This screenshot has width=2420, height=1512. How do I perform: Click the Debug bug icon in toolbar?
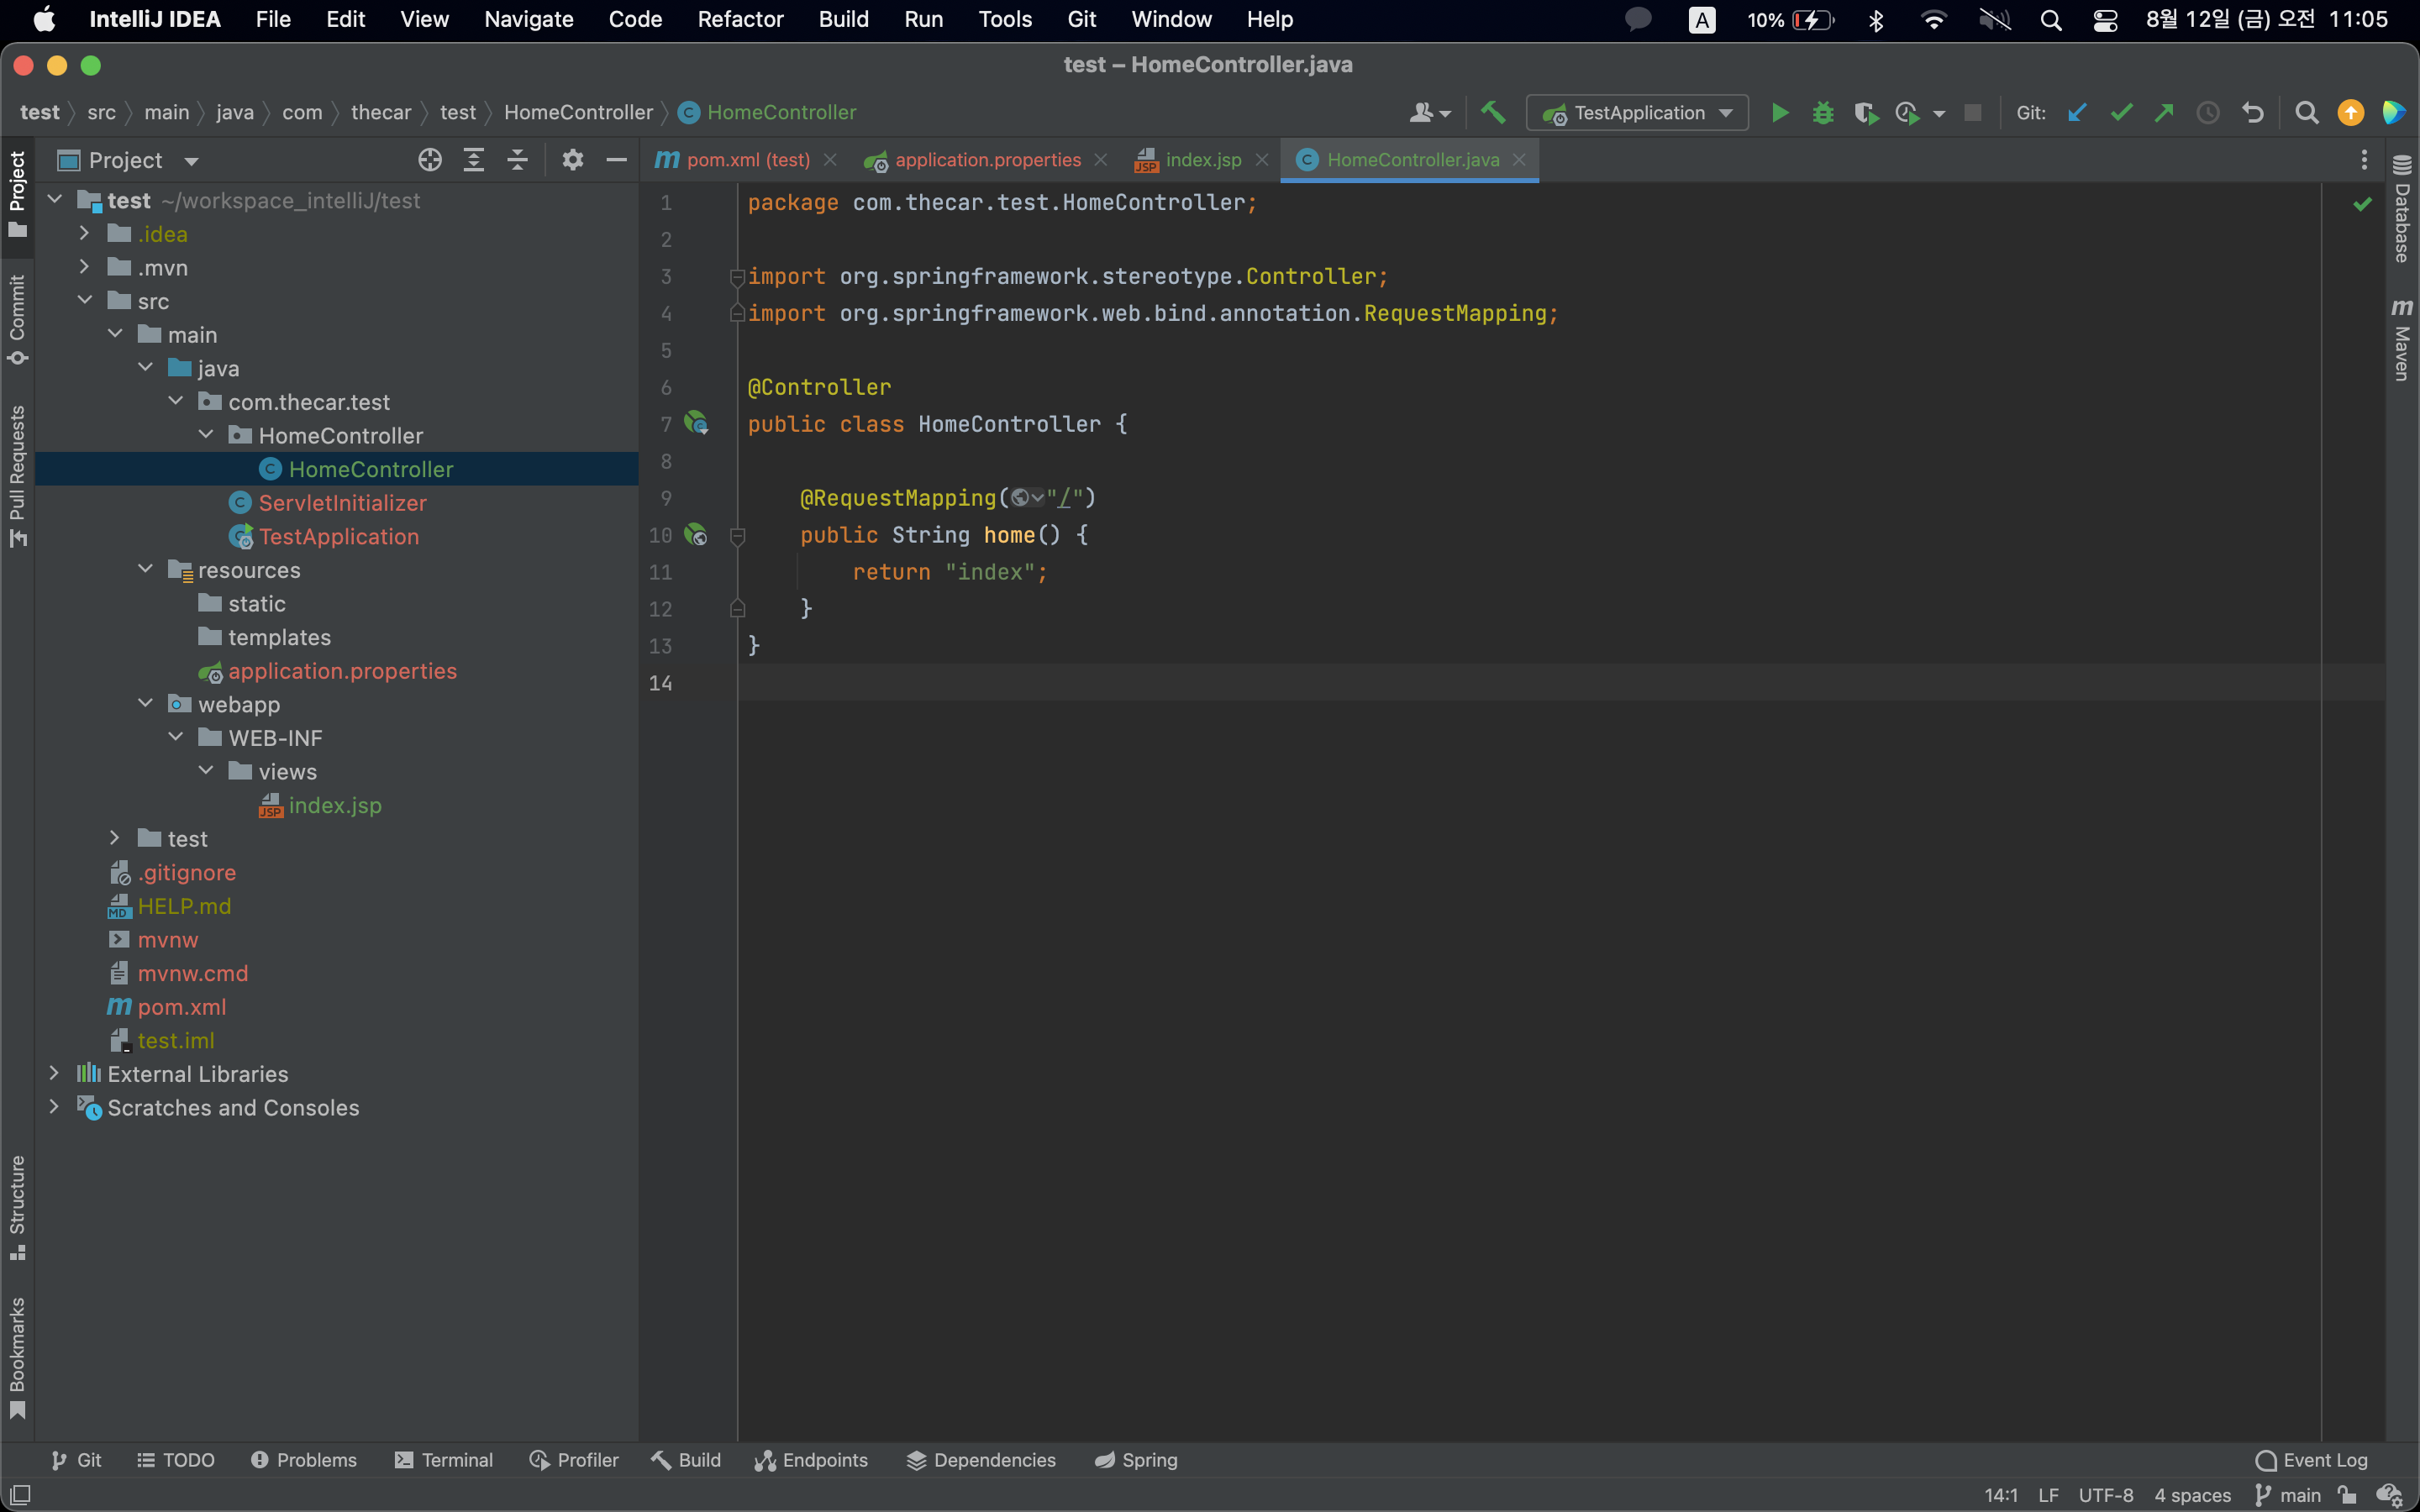(1823, 113)
